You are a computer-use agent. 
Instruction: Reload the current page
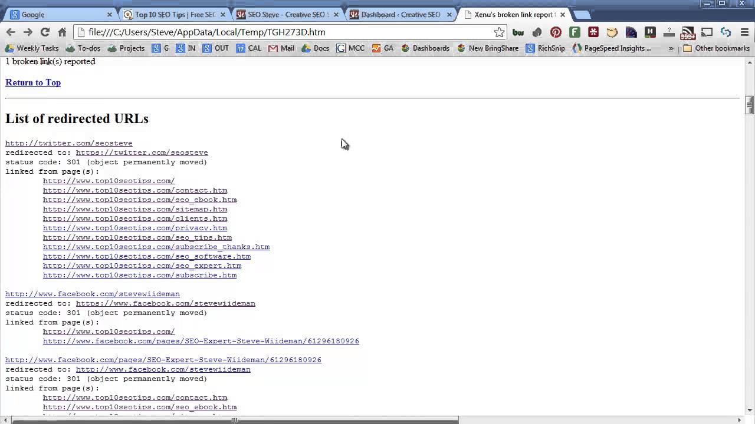45,32
